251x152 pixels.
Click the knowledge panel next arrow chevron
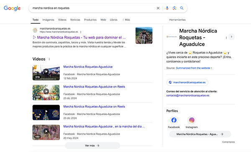click(x=231, y=37)
